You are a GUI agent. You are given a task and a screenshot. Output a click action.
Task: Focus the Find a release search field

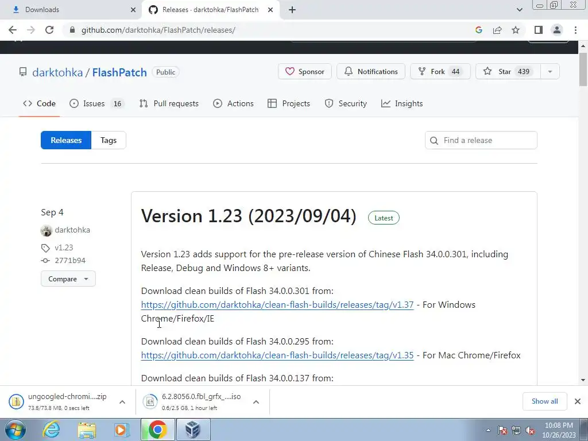click(481, 140)
